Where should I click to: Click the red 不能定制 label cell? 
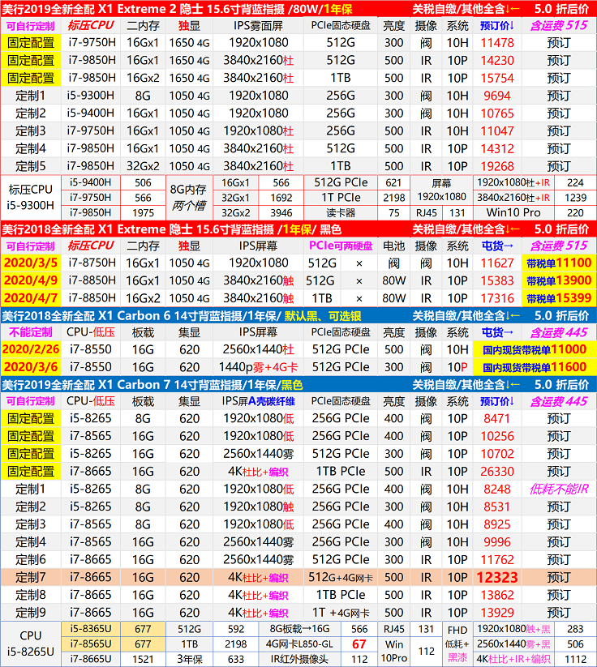(31, 332)
